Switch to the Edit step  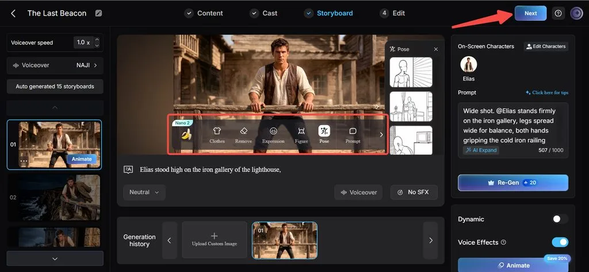point(392,13)
